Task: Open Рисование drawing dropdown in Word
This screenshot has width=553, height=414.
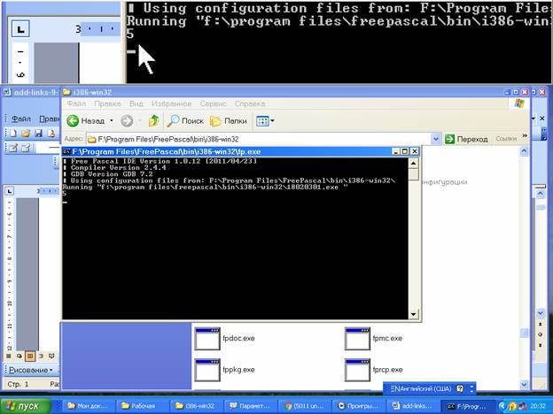Action: [31, 370]
